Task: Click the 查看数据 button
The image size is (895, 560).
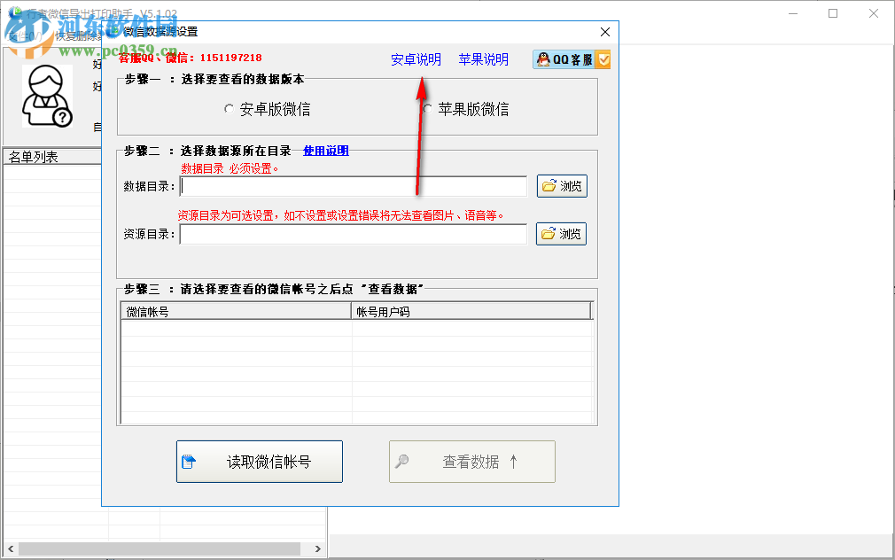Action: (471, 461)
